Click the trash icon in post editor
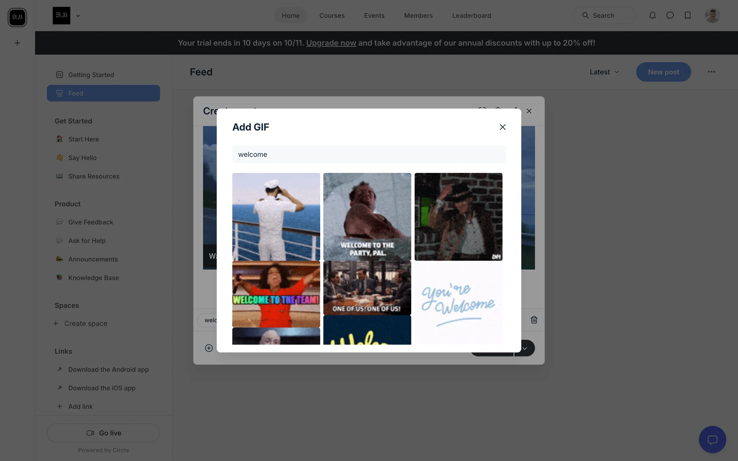 point(534,320)
